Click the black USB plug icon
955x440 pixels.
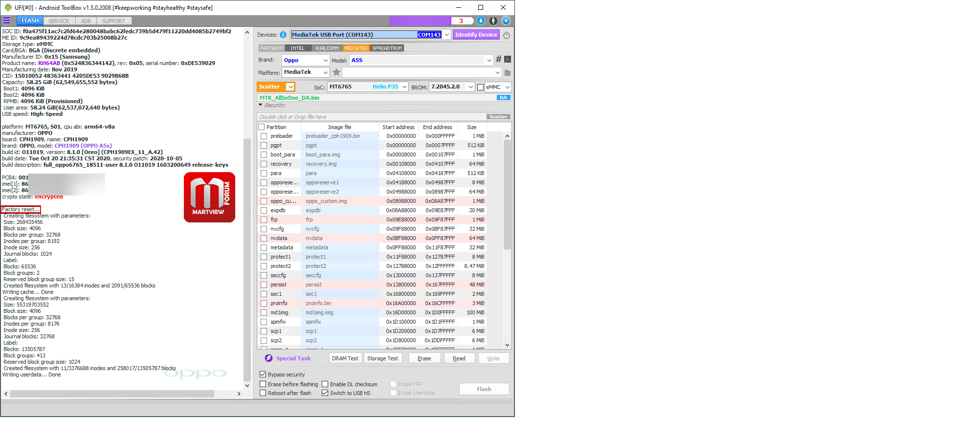tap(493, 21)
